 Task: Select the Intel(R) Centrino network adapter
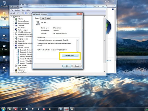pos(26,57)
